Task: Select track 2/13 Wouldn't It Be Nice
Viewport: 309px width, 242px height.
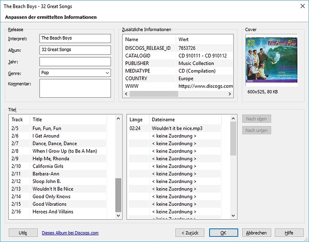Action: pyautogui.click(x=58, y=189)
